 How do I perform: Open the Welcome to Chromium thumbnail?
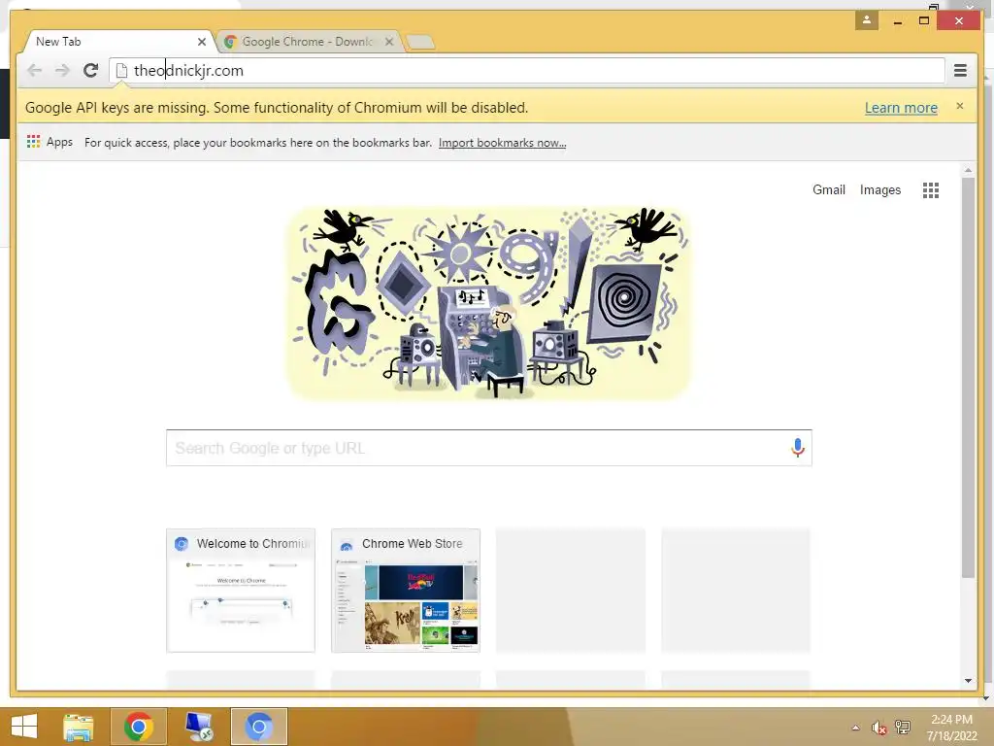pyautogui.click(x=241, y=590)
